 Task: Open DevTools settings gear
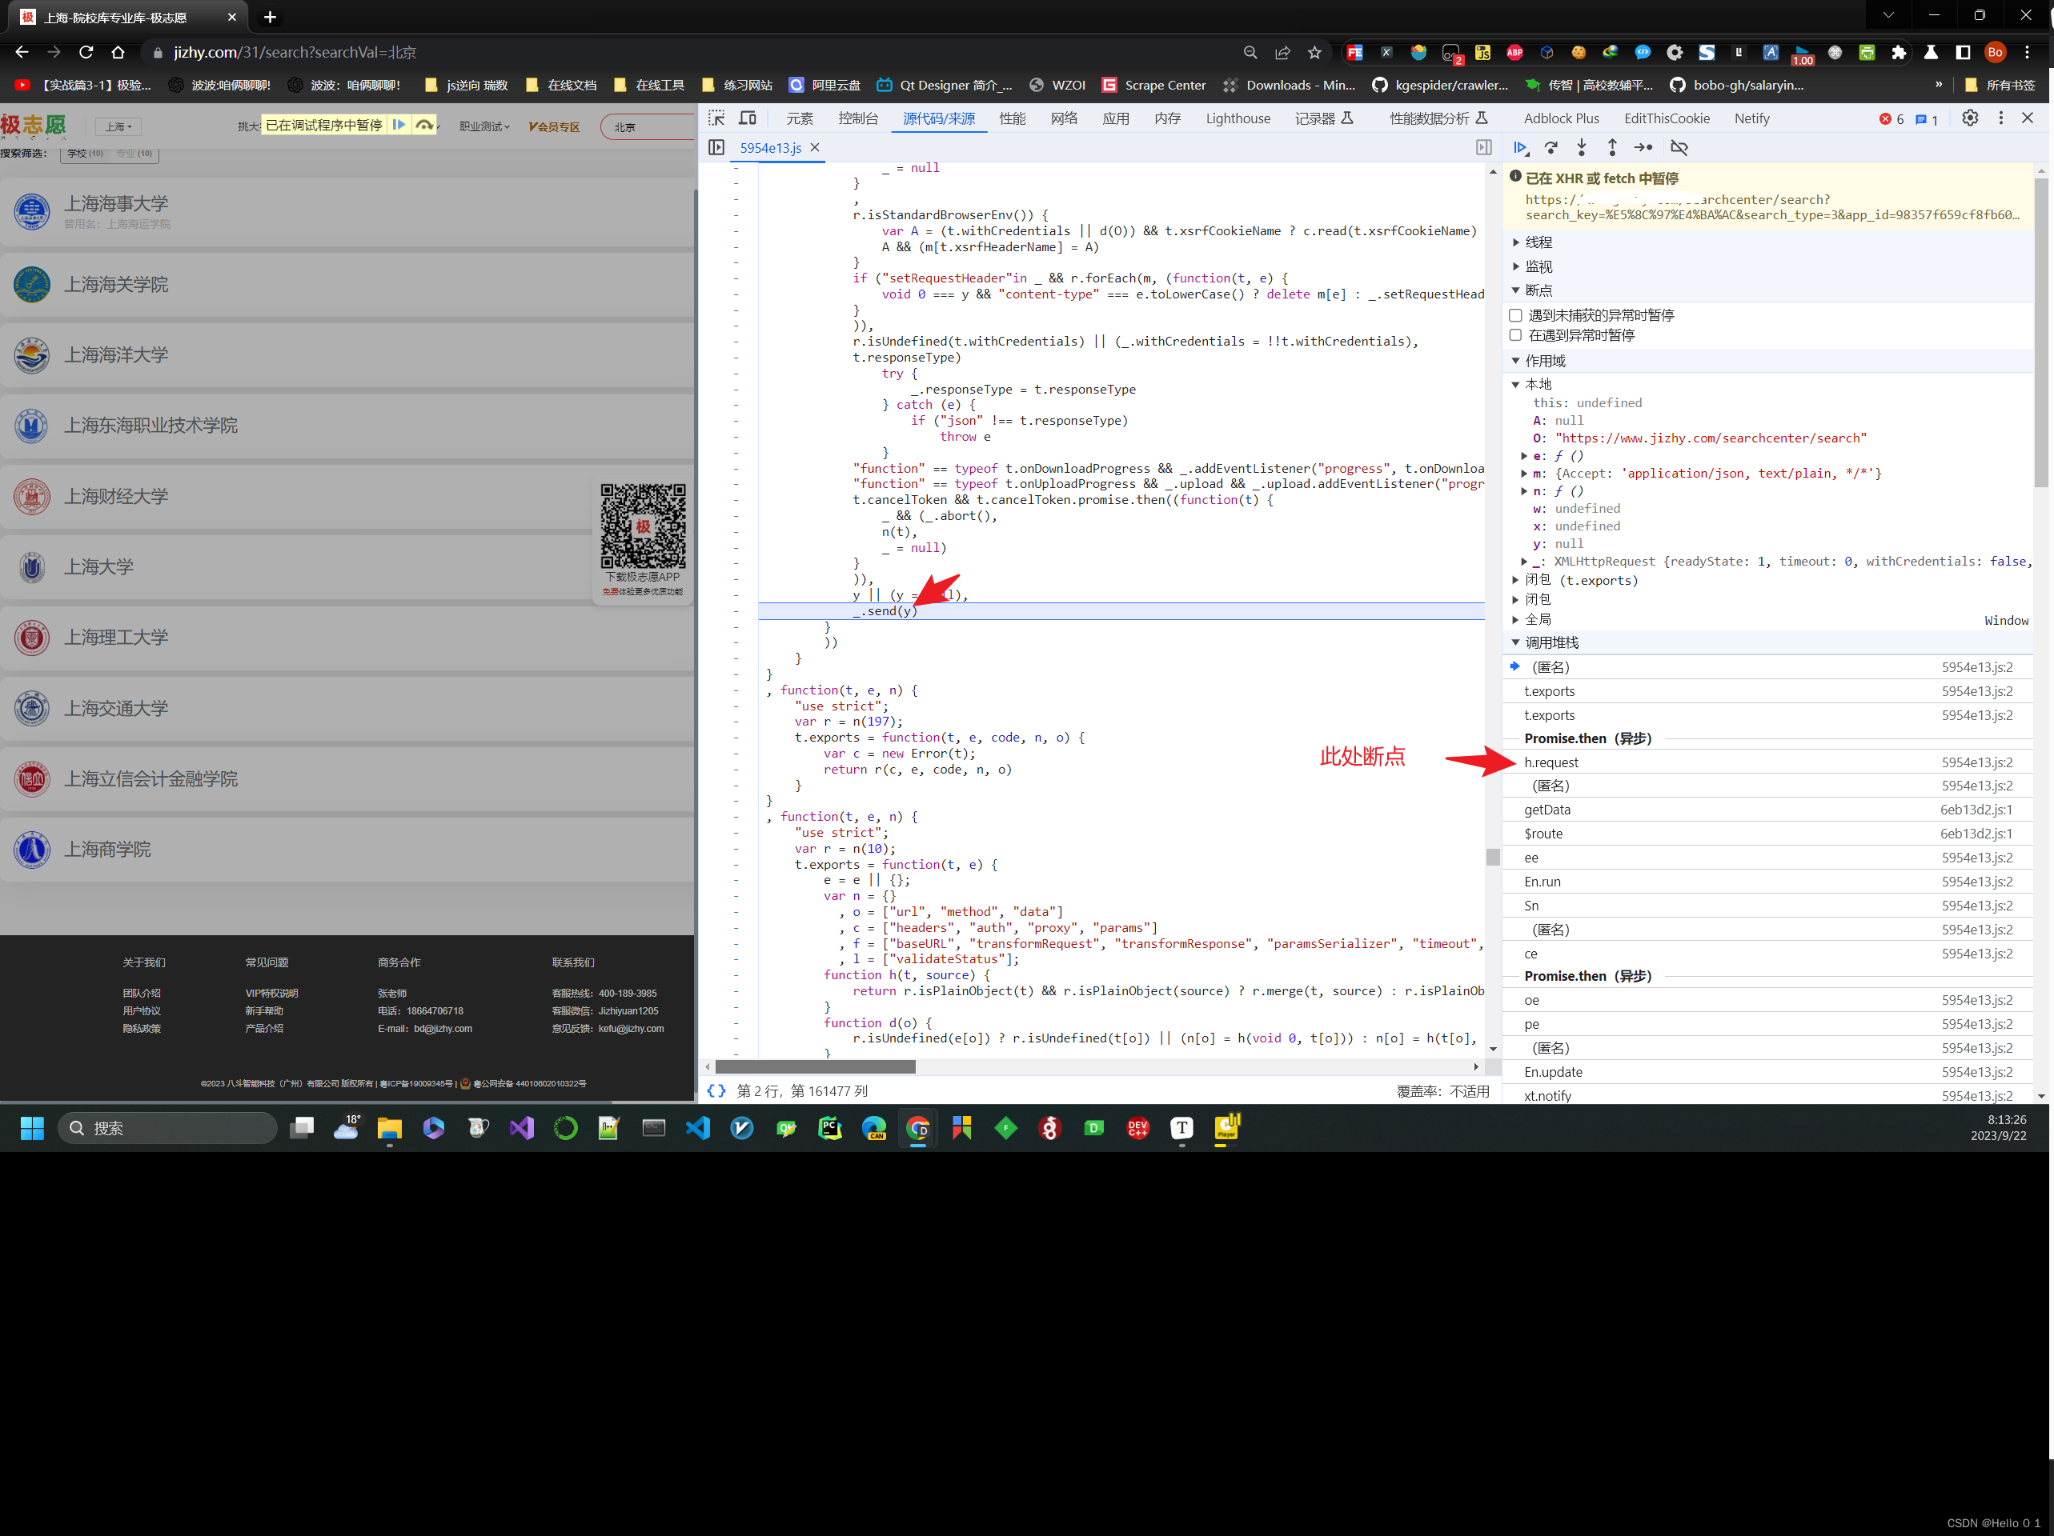[1969, 118]
